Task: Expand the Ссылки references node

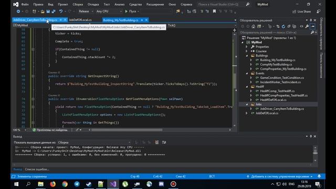Action: point(246,51)
